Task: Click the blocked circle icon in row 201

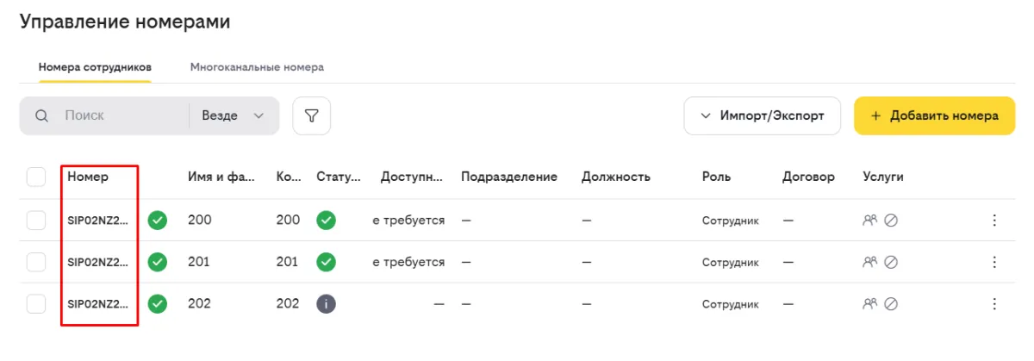Action: coord(892,262)
